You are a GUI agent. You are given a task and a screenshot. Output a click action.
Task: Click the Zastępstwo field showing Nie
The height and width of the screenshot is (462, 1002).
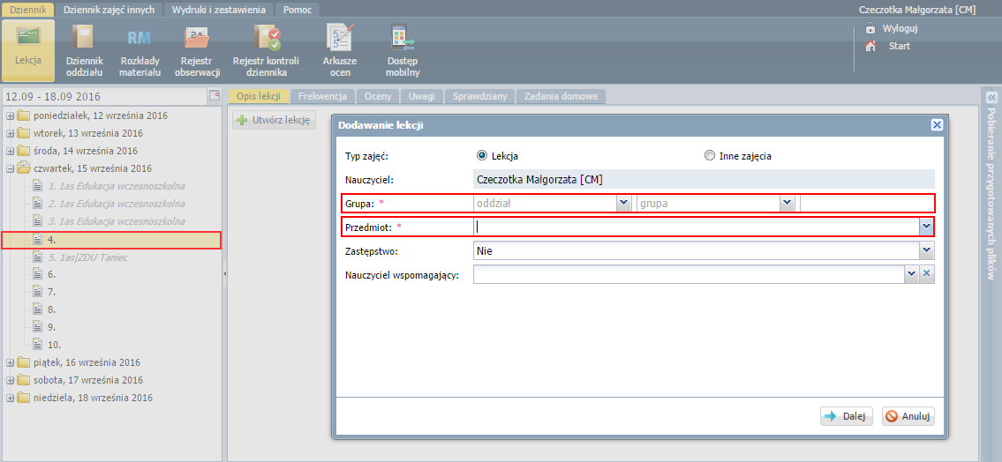[697, 250]
